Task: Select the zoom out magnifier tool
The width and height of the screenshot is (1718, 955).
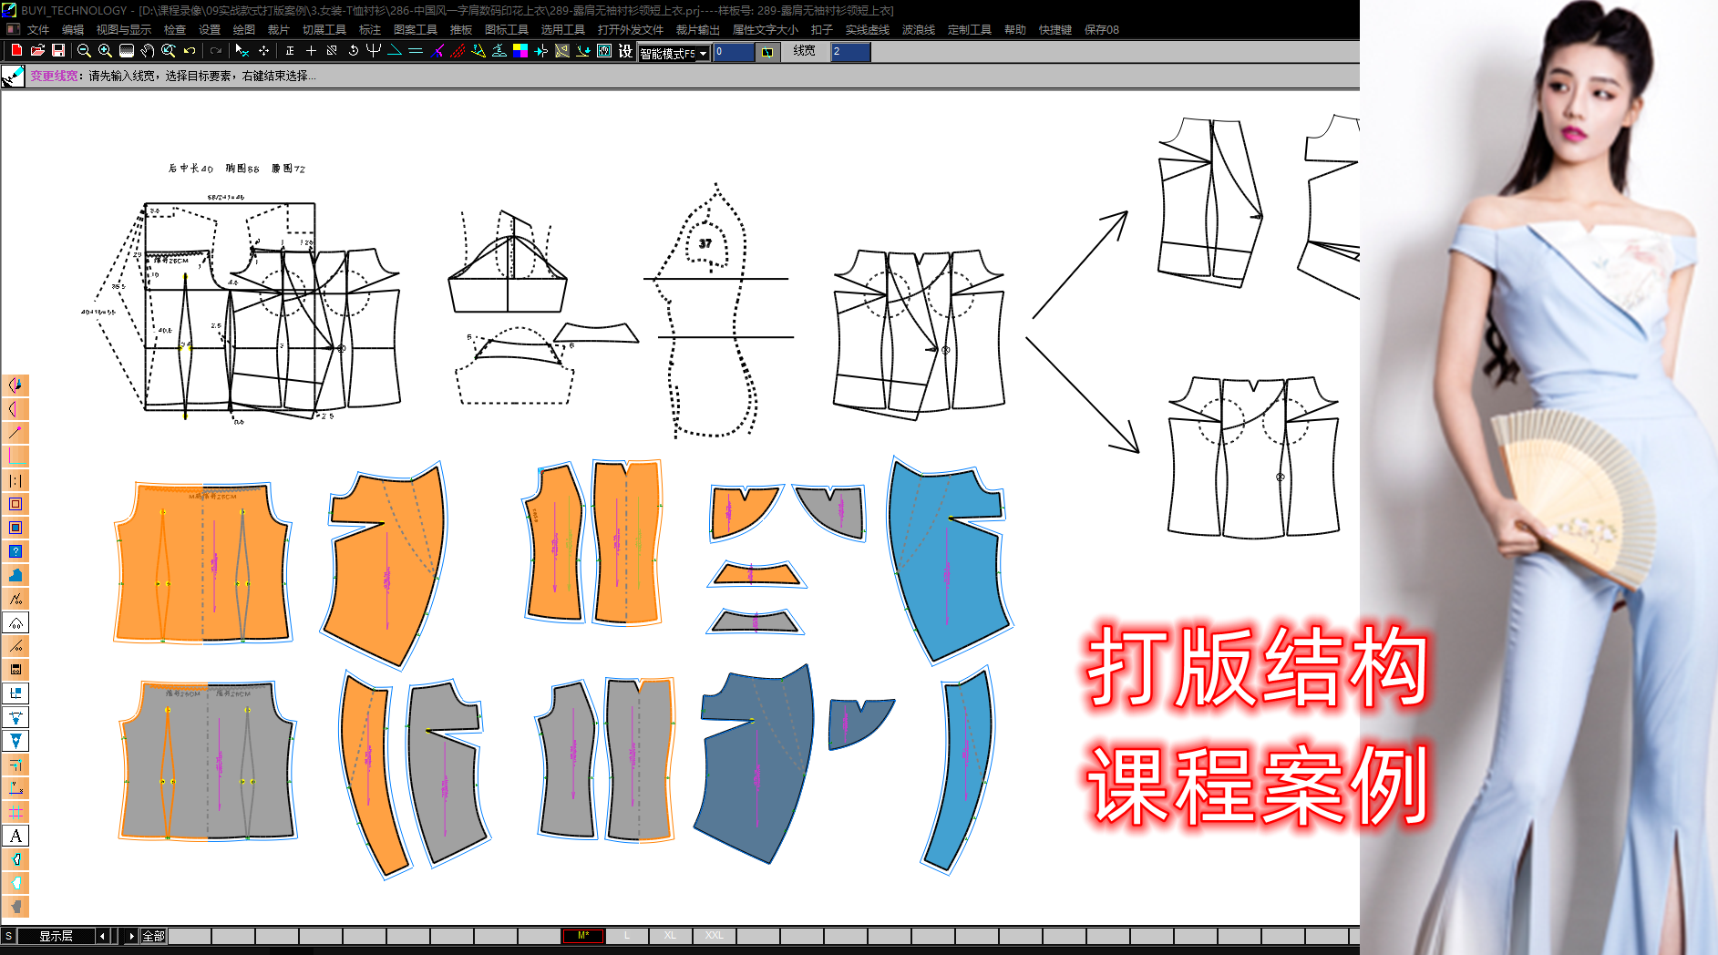Action: pos(83,51)
